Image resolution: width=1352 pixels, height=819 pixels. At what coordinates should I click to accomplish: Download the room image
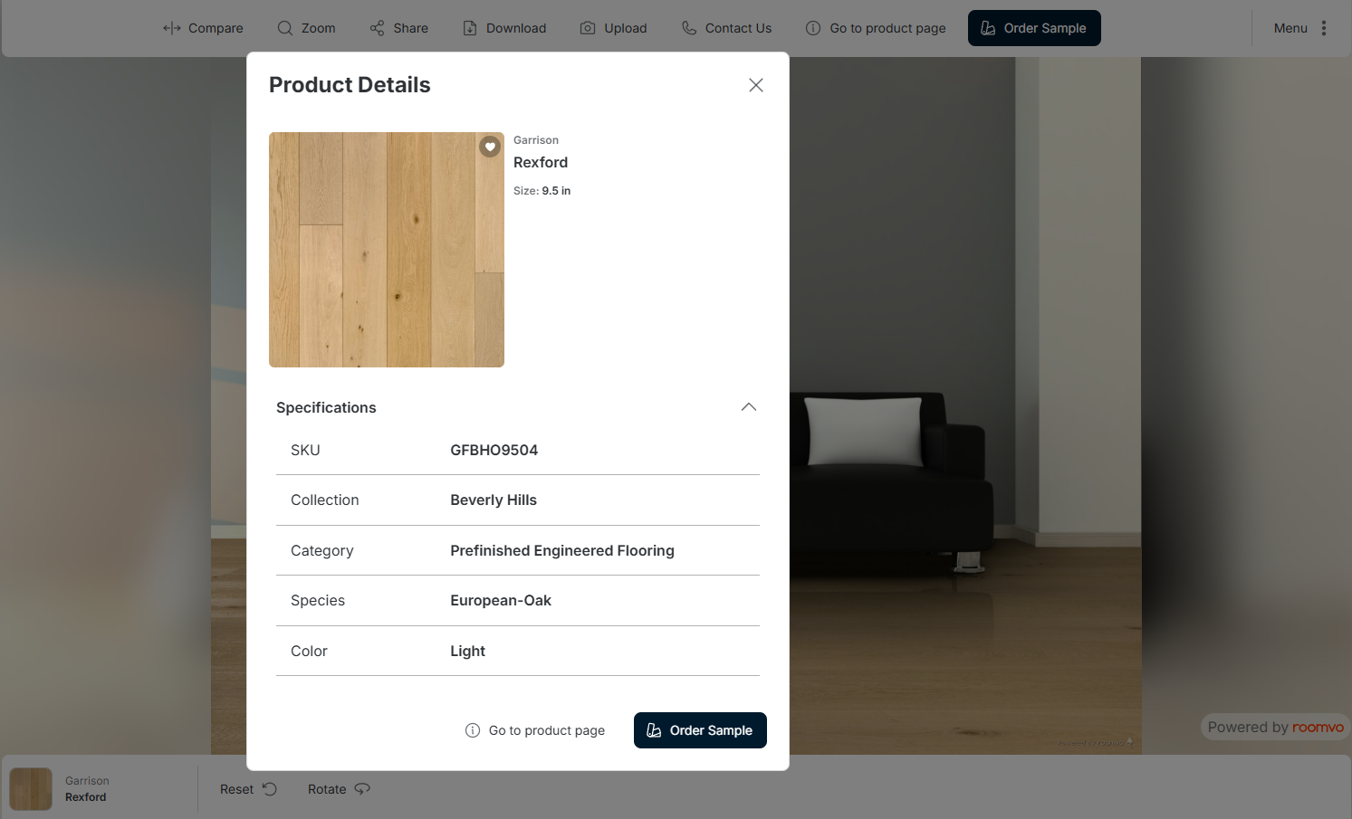(x=504, y=28)
